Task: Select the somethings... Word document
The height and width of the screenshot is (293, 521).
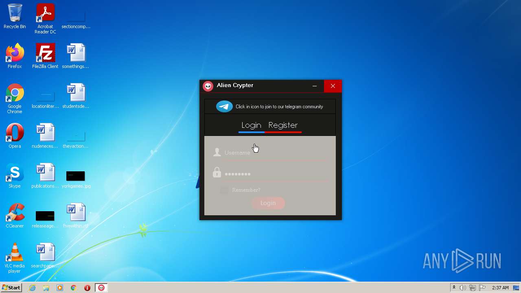Action: tap(76, 56)
